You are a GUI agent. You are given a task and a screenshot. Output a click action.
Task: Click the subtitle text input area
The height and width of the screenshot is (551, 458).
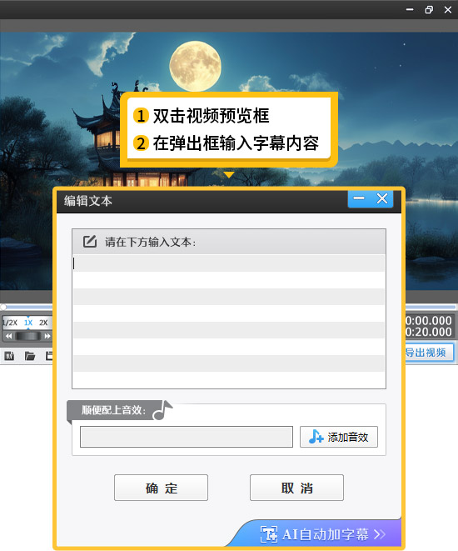(x=229, y=321)
